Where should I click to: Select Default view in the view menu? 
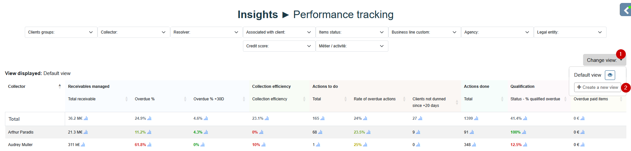pyautogui.click(x=587, y=75)
